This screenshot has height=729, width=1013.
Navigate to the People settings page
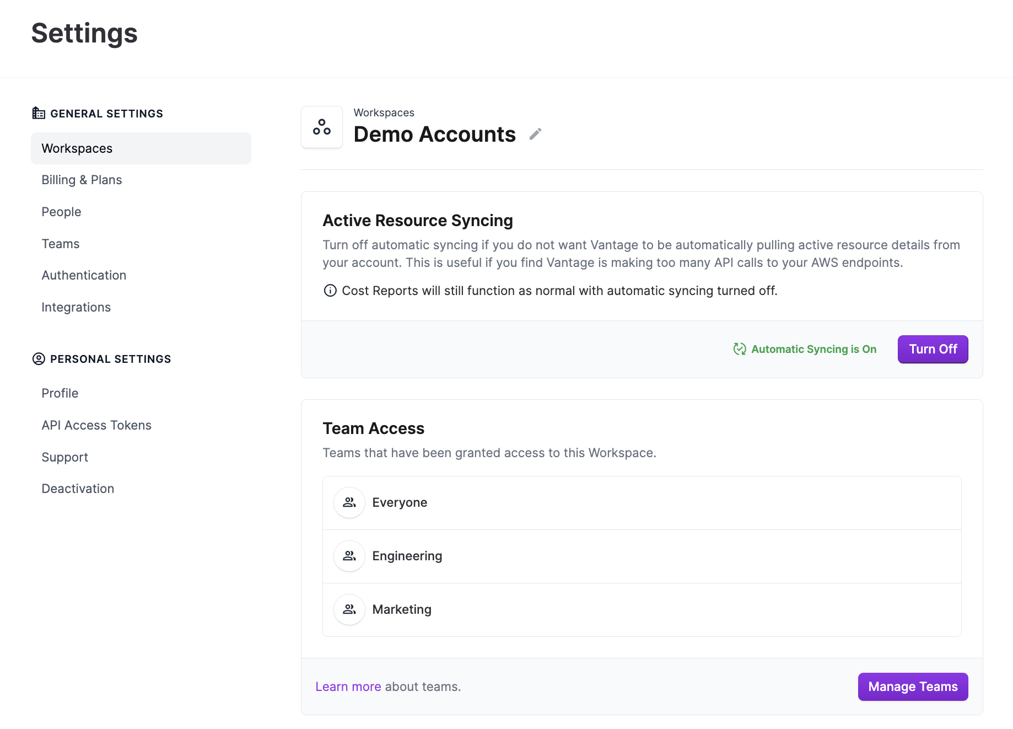(61, 212)
